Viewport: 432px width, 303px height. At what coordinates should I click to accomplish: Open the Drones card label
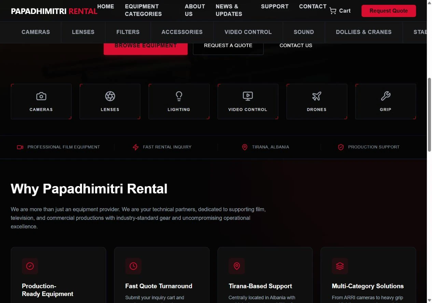tap(317, 110)
